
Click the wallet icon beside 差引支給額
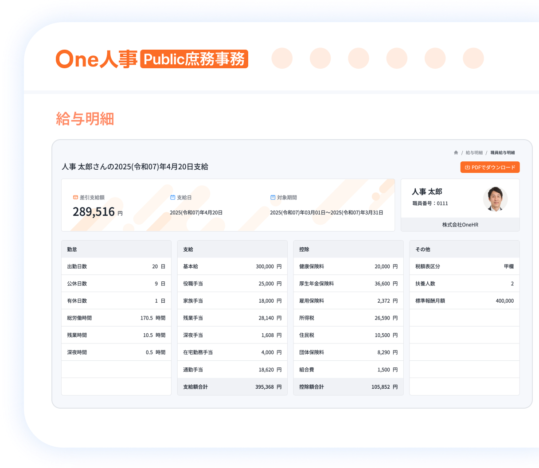point(75,197)
